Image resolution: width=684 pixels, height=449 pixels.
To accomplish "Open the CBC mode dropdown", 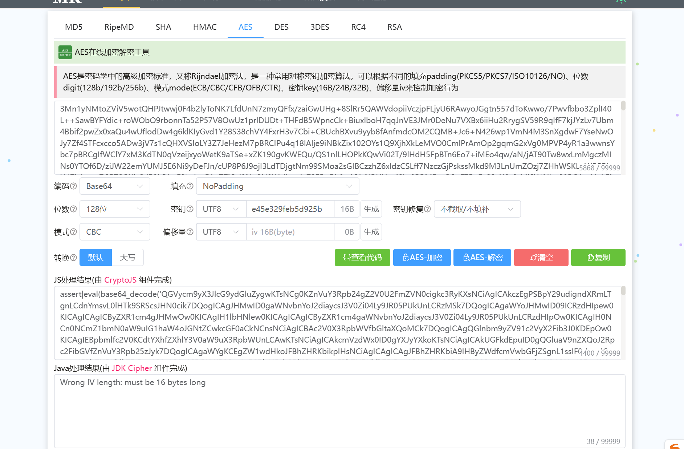I will coord(114,232).
